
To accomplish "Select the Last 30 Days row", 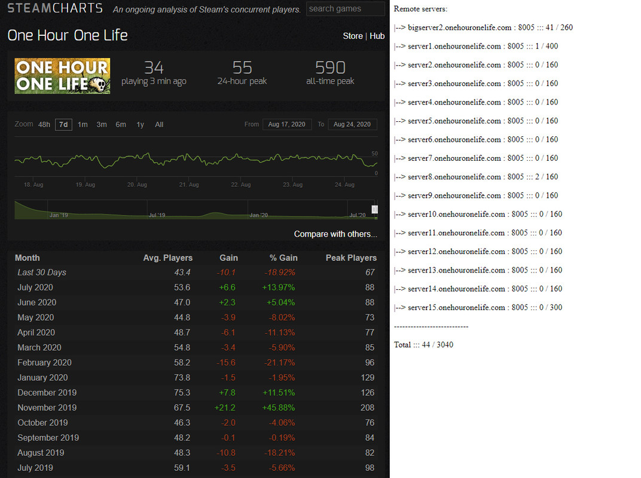I will tap(196, 272).
